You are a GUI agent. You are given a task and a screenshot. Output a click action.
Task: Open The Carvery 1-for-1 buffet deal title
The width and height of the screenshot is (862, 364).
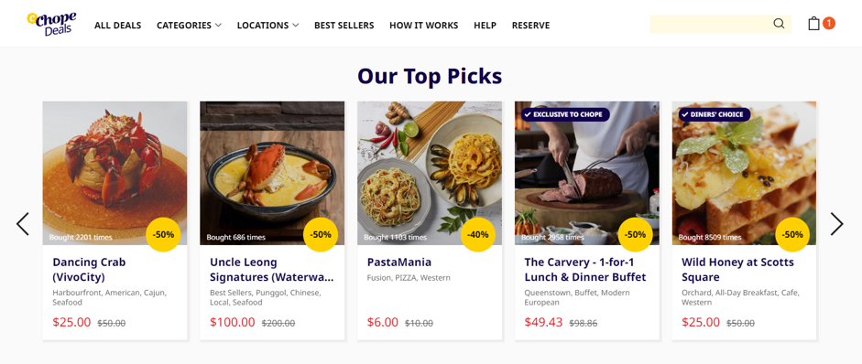coord(585,270)
